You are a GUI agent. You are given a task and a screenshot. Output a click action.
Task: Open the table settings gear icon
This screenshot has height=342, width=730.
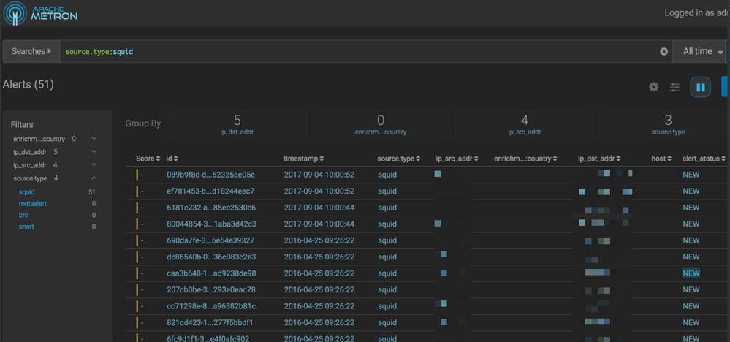[x=653, y=87]
